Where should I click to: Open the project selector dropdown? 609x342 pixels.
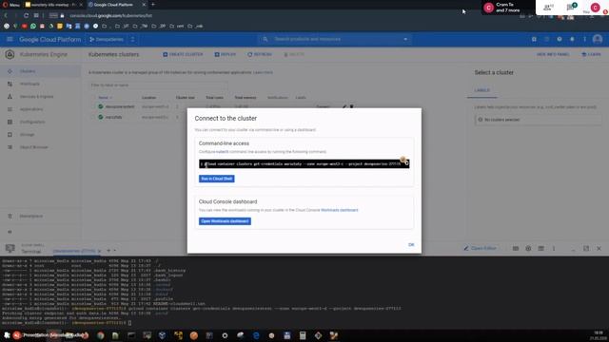pyautogui.click(x=112, y=39)
